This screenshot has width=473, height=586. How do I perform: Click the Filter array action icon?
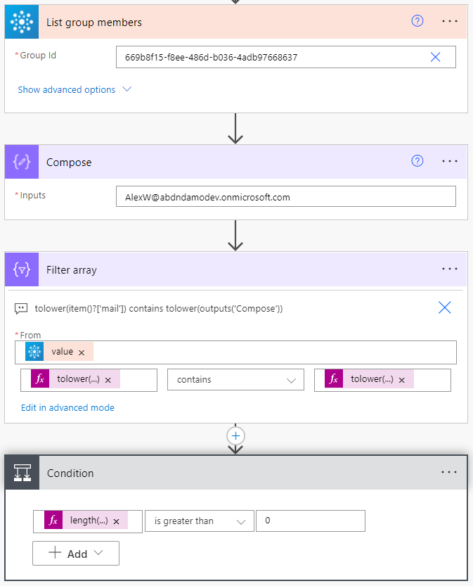21,269
